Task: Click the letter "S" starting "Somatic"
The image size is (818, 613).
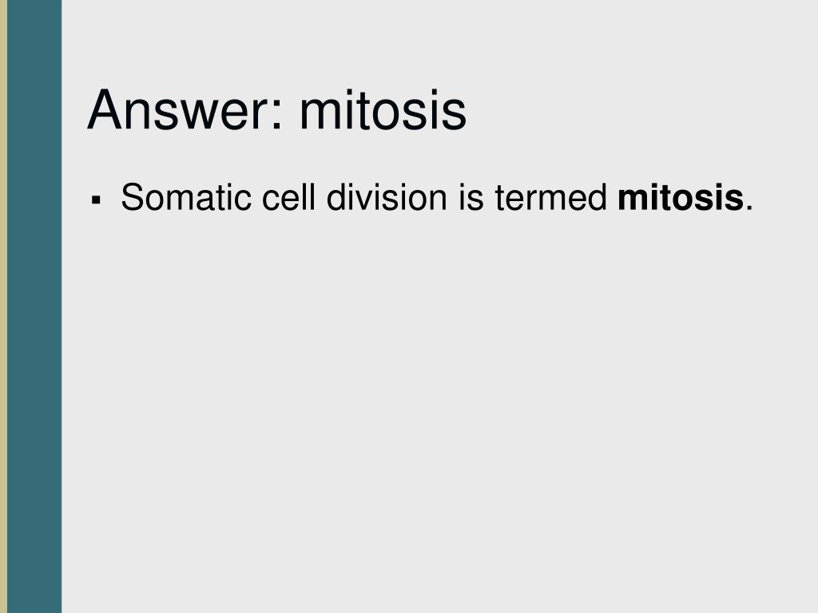Action: click(x=132, y=197)
